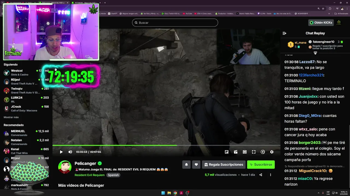Open the El_Pitti - Twitch bookmark
Image resolution: width=350 pixels, height=196 pixels.
[264, 13]
